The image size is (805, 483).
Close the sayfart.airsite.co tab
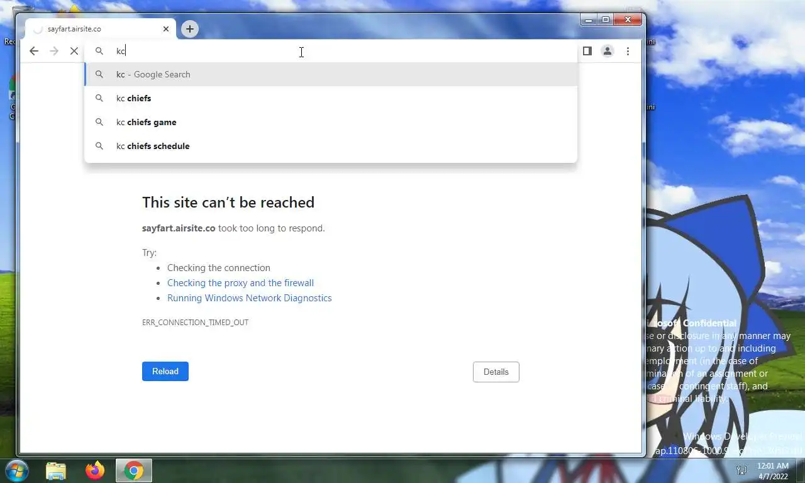pos(166,29)
